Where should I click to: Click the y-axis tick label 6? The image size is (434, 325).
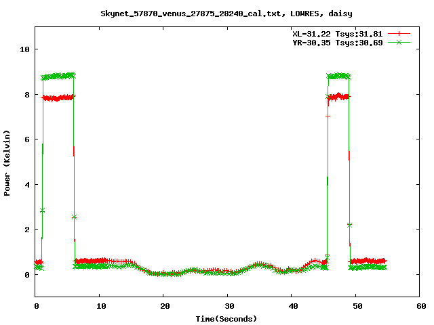(x=27, y=139)
